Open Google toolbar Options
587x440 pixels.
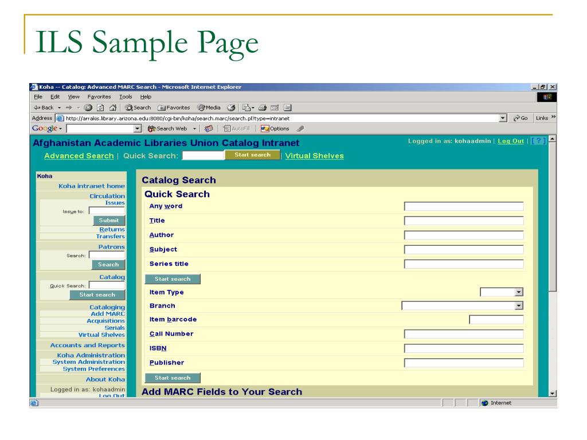tap(275, 129)
